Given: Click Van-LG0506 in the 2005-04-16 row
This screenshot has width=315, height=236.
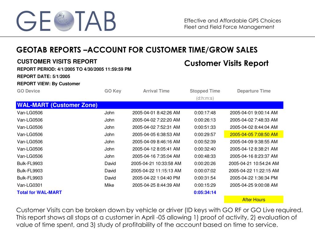Looking at the screenshot, I should 30,156.
